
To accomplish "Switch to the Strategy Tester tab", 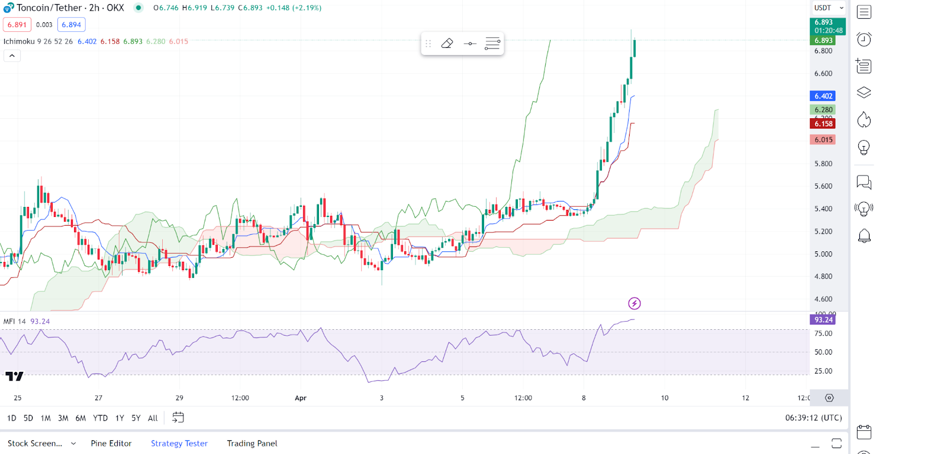I will coord(179,443).
